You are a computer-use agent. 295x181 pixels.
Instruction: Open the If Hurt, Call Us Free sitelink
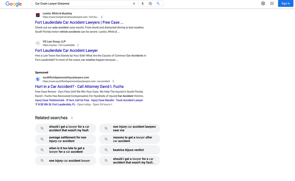(78, 100)
